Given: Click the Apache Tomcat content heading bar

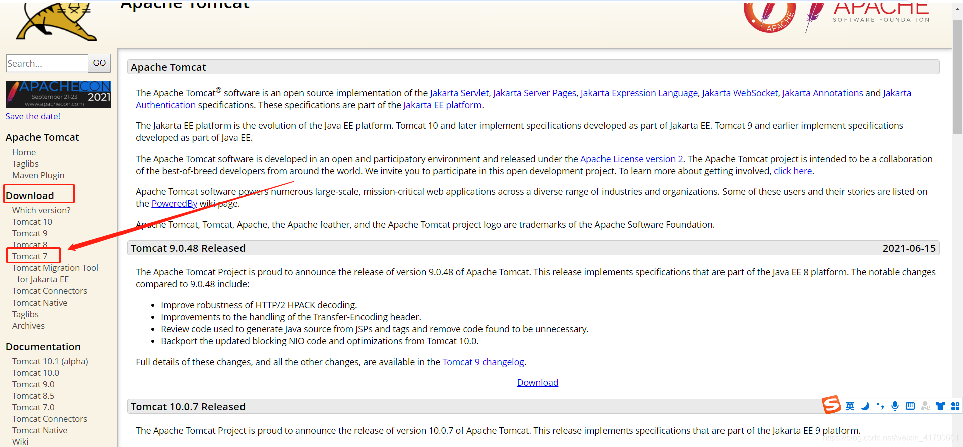Looking at the screenshot, I should (x=533, y=67).
